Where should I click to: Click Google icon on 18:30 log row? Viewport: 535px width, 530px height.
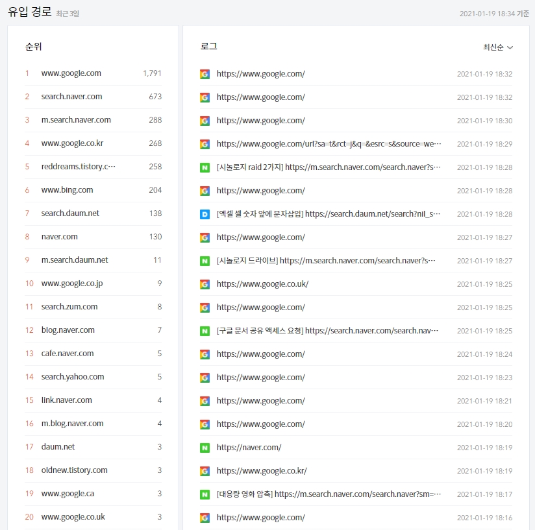pyautogui.click(x=205, y=121)
